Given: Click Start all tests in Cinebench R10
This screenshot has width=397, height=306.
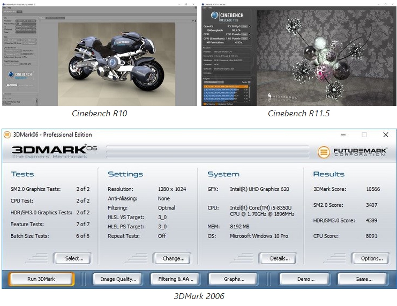Looking at the screenshot, I should tap(12, 40).
